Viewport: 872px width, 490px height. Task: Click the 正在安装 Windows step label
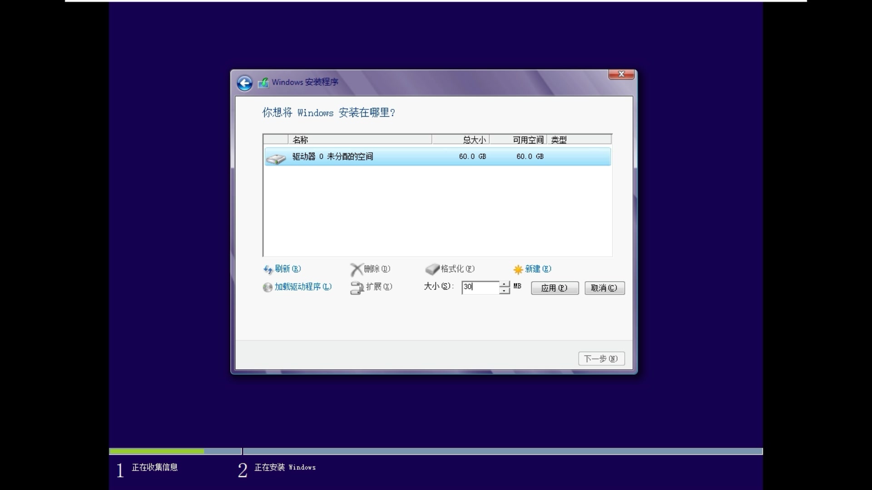[x=285, y=467]
